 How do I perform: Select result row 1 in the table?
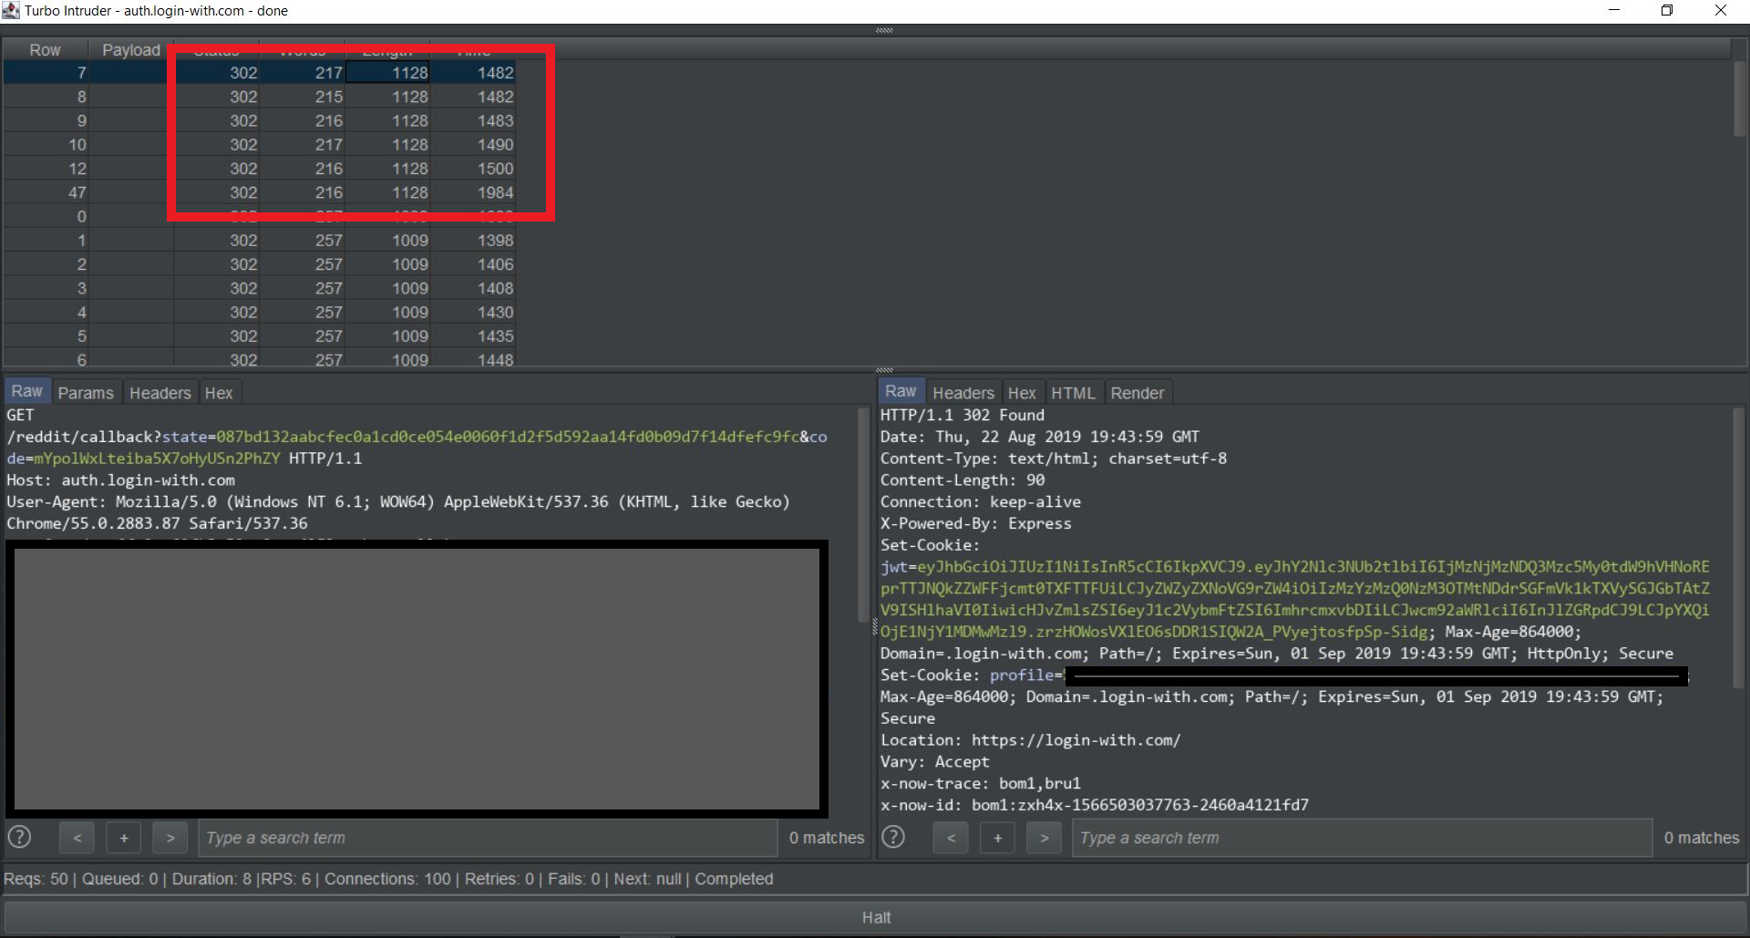(x=259, y=241)
